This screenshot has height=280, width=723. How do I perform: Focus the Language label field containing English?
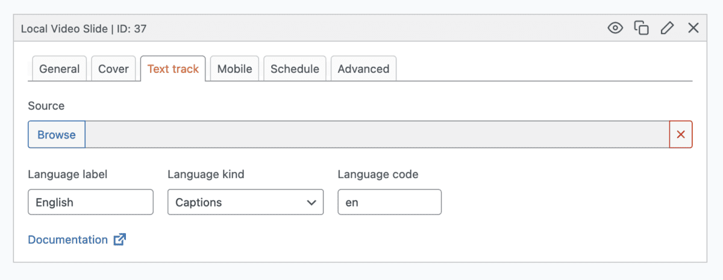pos(90,202)
